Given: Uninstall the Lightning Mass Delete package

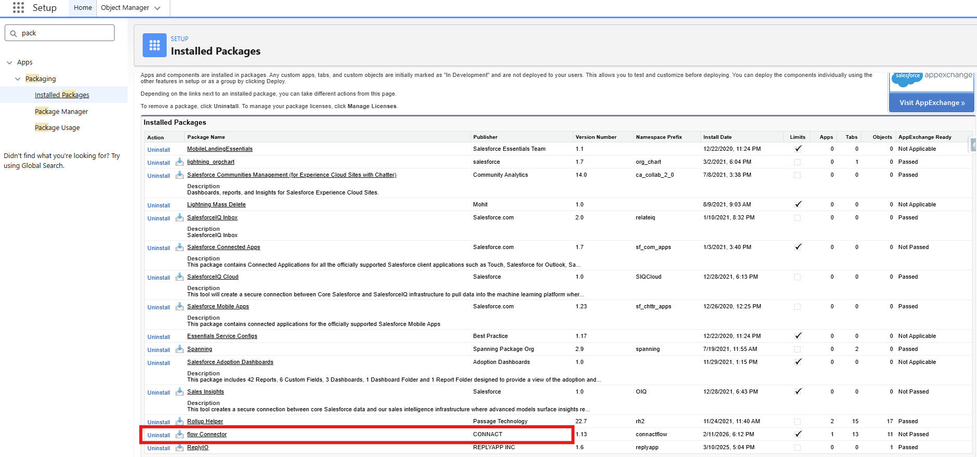Looking at the screenshot, I should [158, 205].
